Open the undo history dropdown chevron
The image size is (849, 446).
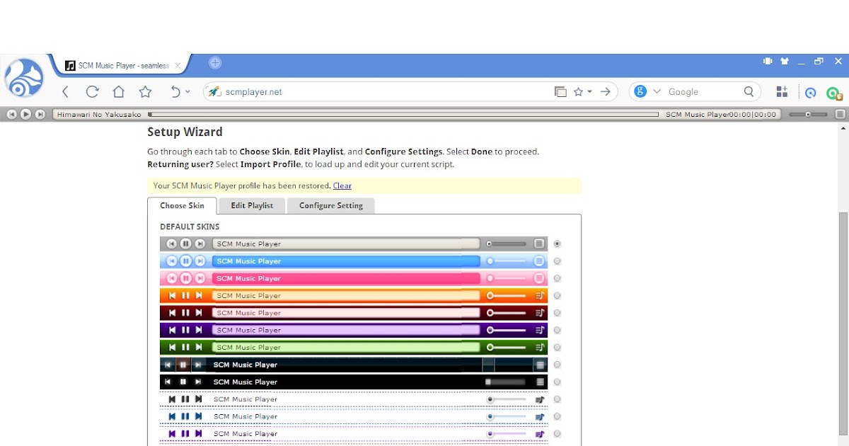point(187,92)
